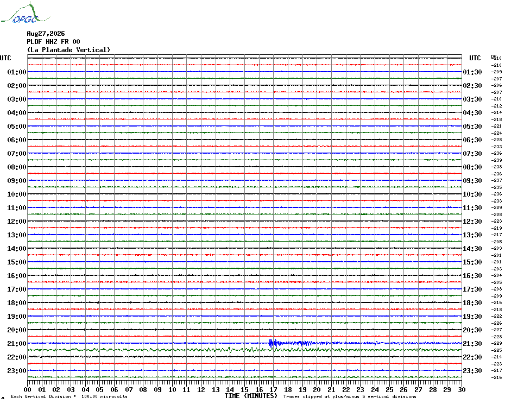505x404 pixels.
Task: Click the UTC label on the left
Action: pyautogui.click(x=5, y=58)
